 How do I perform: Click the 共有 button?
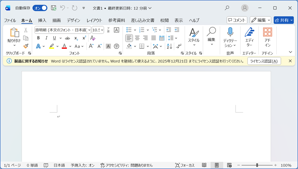tap(284, 20)
